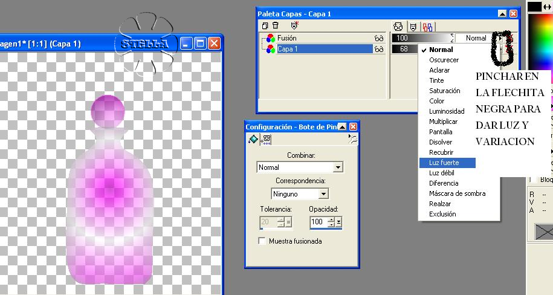The width and height of the screenshot is (553, 295).
Task: Click Fusión blend mode Normal field
Action: [x=476, y=38]
